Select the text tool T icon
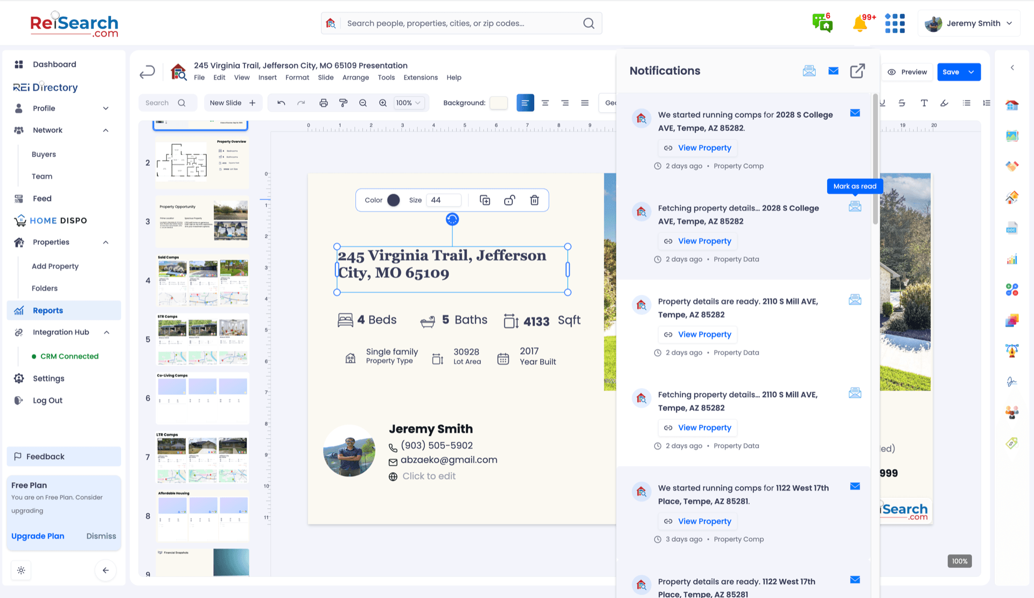 924,103
